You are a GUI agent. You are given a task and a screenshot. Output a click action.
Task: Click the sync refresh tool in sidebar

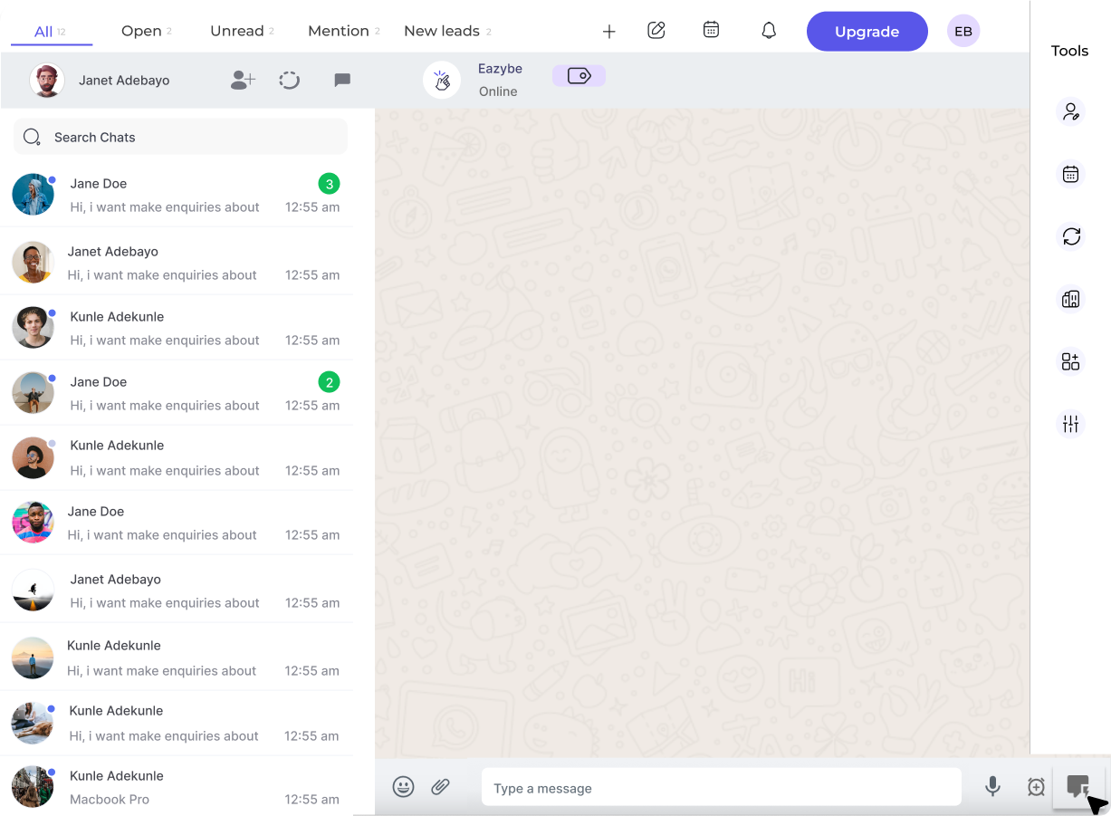click(1071, 236)
